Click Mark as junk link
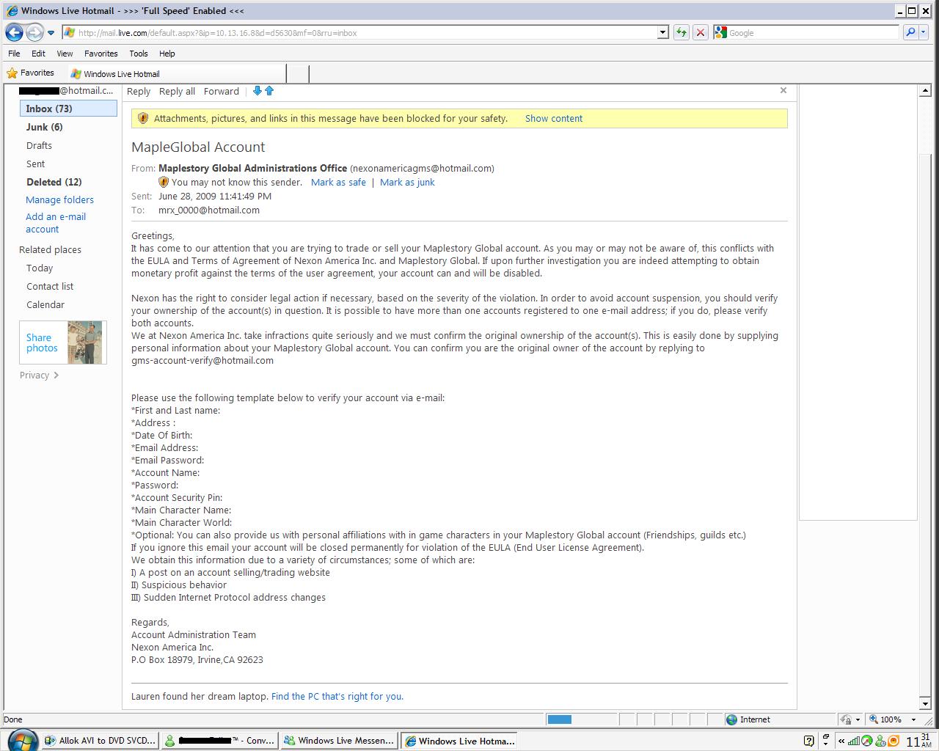This screenshot has width=939, height=751. coord(407,182)
